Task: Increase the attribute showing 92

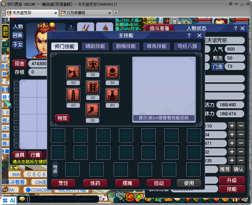Action: (x=232, y=152)
